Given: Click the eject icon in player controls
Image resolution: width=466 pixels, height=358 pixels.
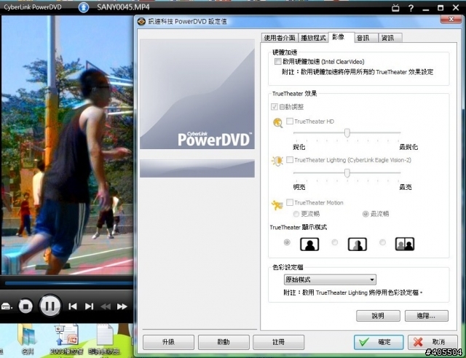Looking at the screenshot, I should pos(7,306).
